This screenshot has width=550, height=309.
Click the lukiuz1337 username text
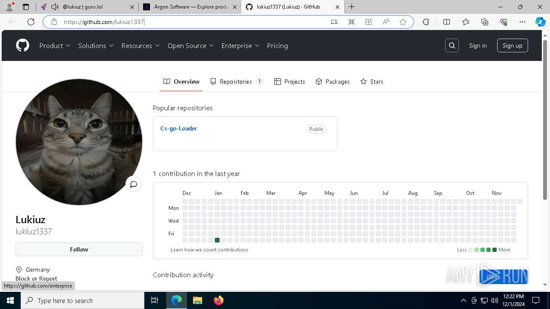pos(34,231)
